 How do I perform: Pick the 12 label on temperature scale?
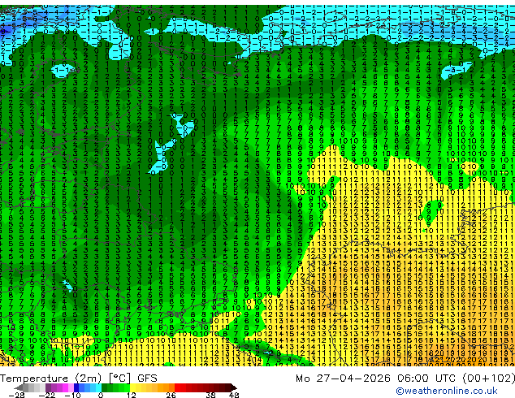132,395
